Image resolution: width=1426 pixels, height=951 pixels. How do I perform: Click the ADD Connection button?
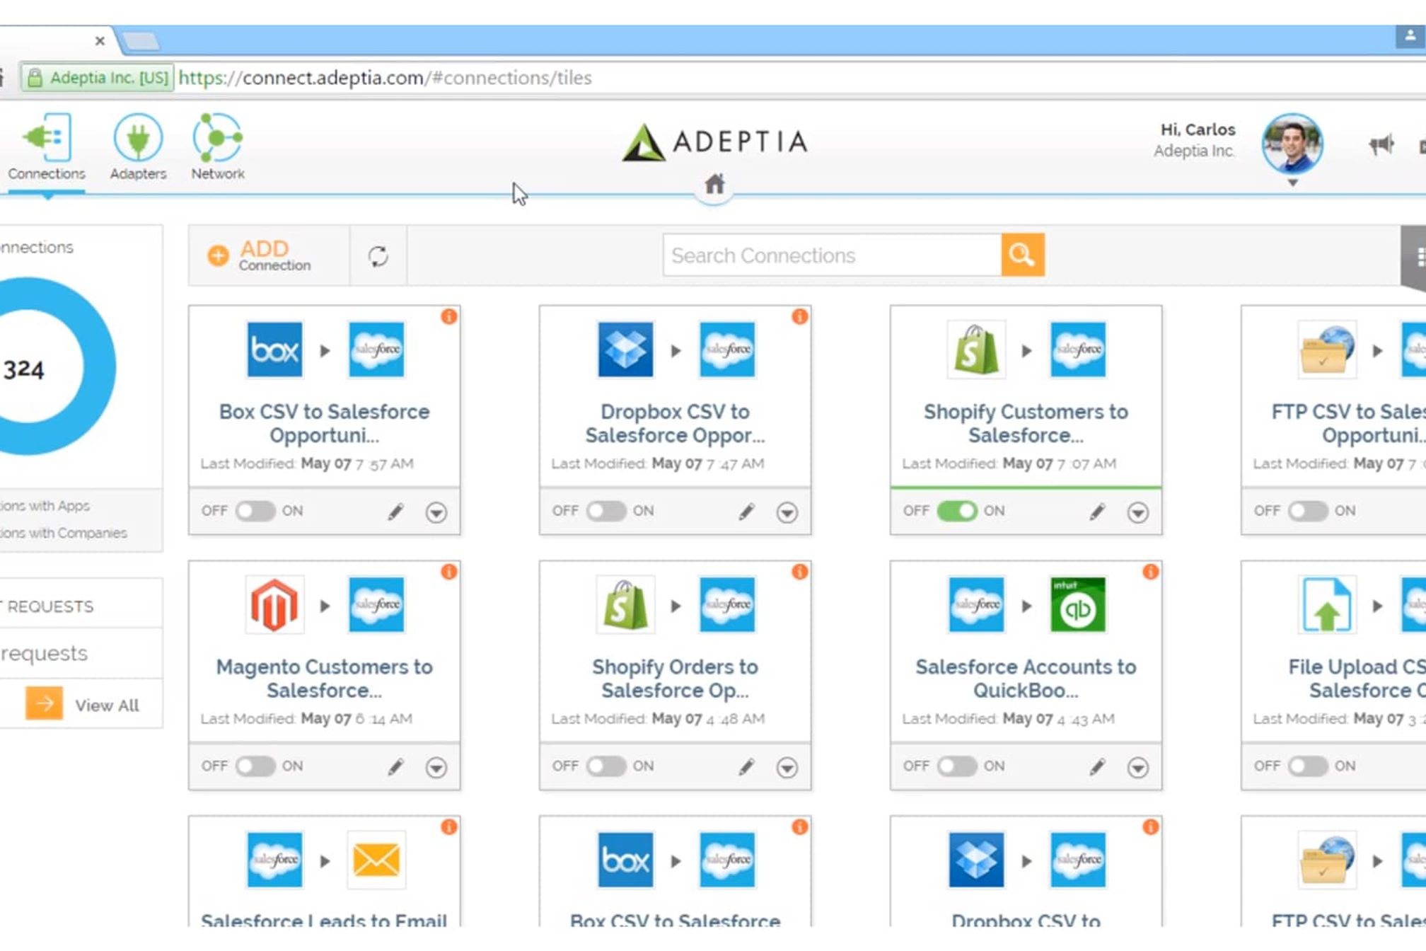260,255
